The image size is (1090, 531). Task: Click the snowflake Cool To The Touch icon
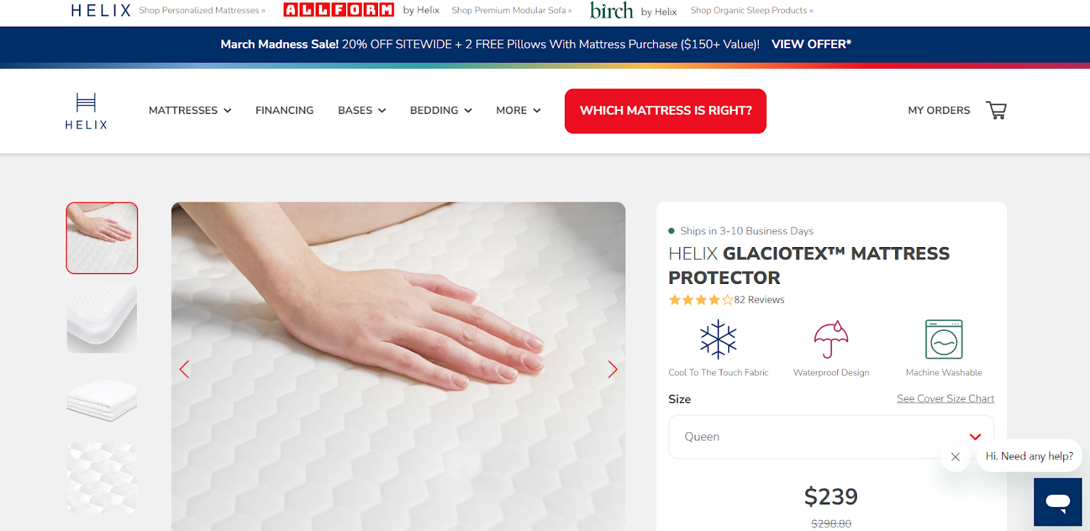(x=718, y=339)
